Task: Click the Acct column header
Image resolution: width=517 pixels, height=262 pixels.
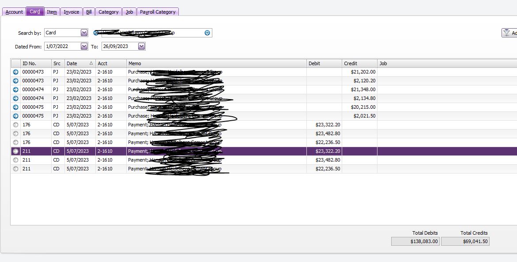Action: tap(111, 63)
